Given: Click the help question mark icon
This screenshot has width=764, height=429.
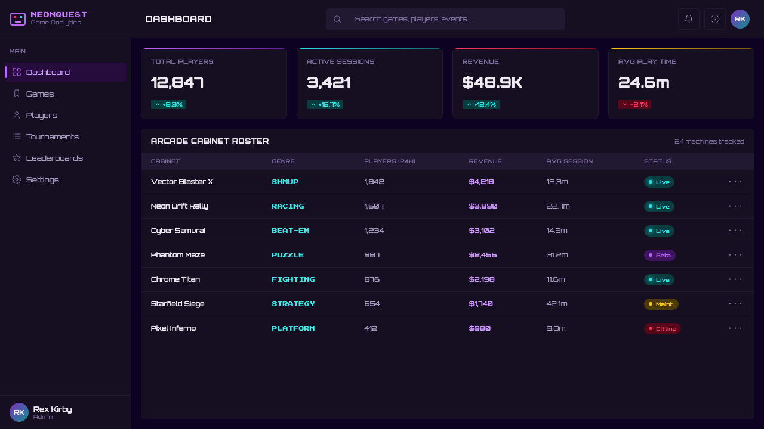Looking at the screenshot, I should click(x=715, y=19).
